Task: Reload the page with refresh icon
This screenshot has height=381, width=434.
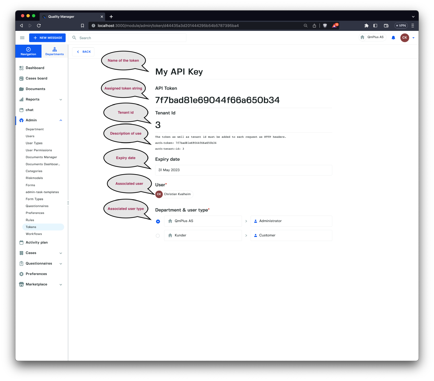Action: click(39, 25)
